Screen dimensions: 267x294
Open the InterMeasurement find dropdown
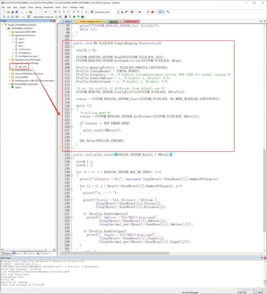point(118,12)
